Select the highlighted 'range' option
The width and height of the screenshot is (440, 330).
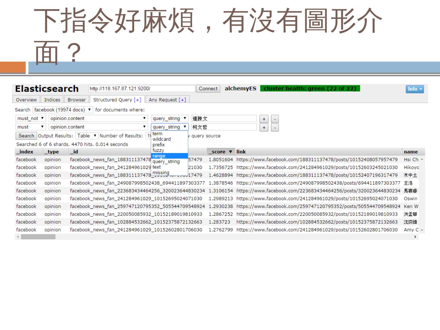click(x=169, y=156)
